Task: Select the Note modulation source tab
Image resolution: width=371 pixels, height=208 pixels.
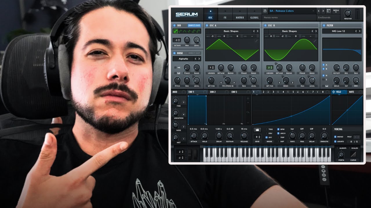Action: click(355, 92)
